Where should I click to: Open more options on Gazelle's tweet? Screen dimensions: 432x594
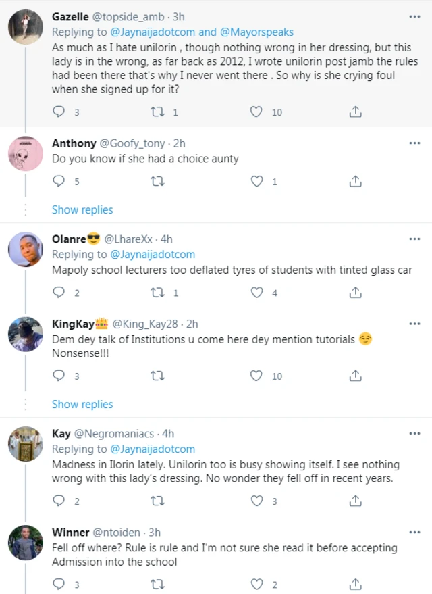point(415,16)
